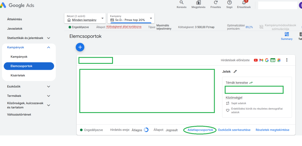This screenshot has height=146, width=302.
Task: Open the Súgó help icon
Action: pyautogui.click(x=229, y=3)
